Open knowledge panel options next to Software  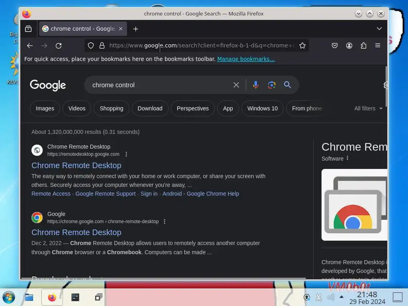(347, 158)
